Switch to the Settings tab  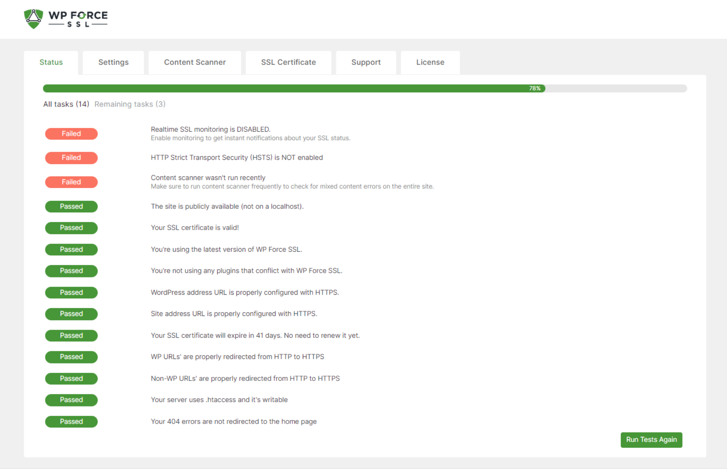114,62
